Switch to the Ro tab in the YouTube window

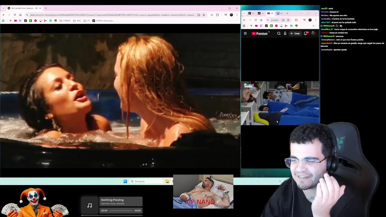(x=280, y=13)
